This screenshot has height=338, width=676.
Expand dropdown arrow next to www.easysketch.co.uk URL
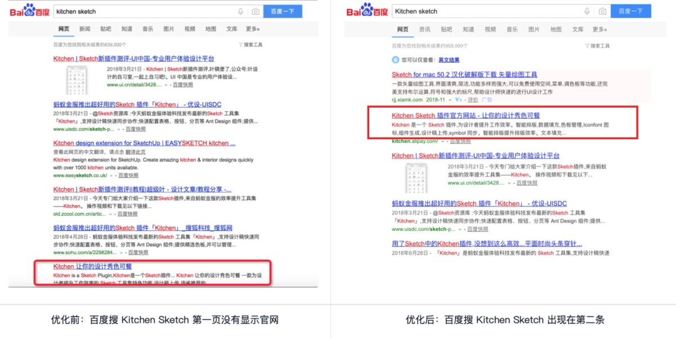coord(111,175)
